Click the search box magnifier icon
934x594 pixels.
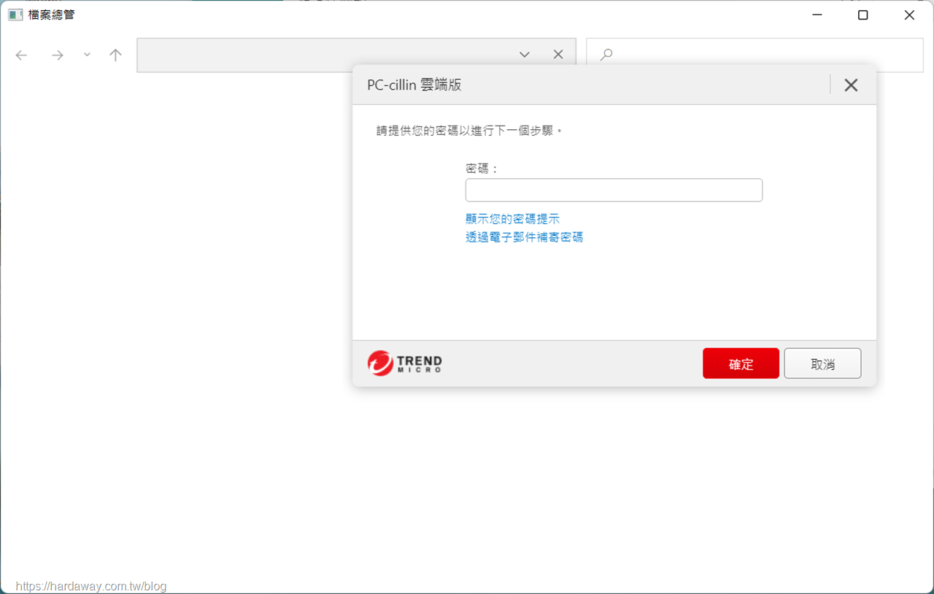[x=606, y=55]
